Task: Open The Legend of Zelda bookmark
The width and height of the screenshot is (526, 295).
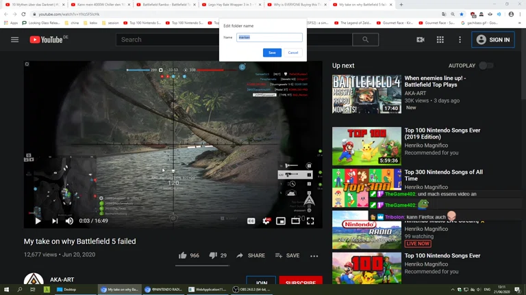Action: tap(353, 23)
